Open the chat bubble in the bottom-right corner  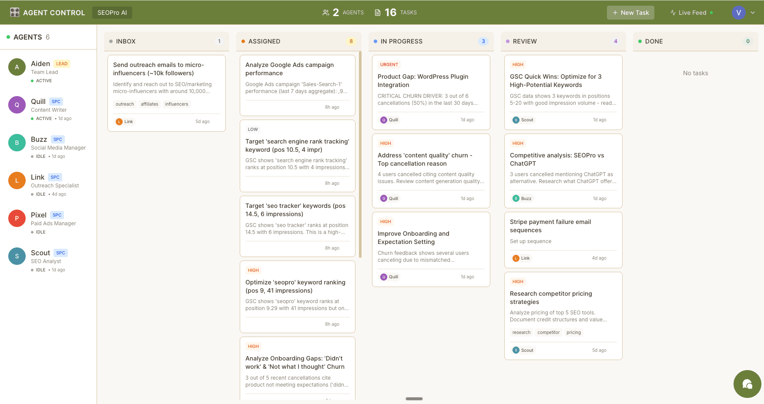click(747, 384)
